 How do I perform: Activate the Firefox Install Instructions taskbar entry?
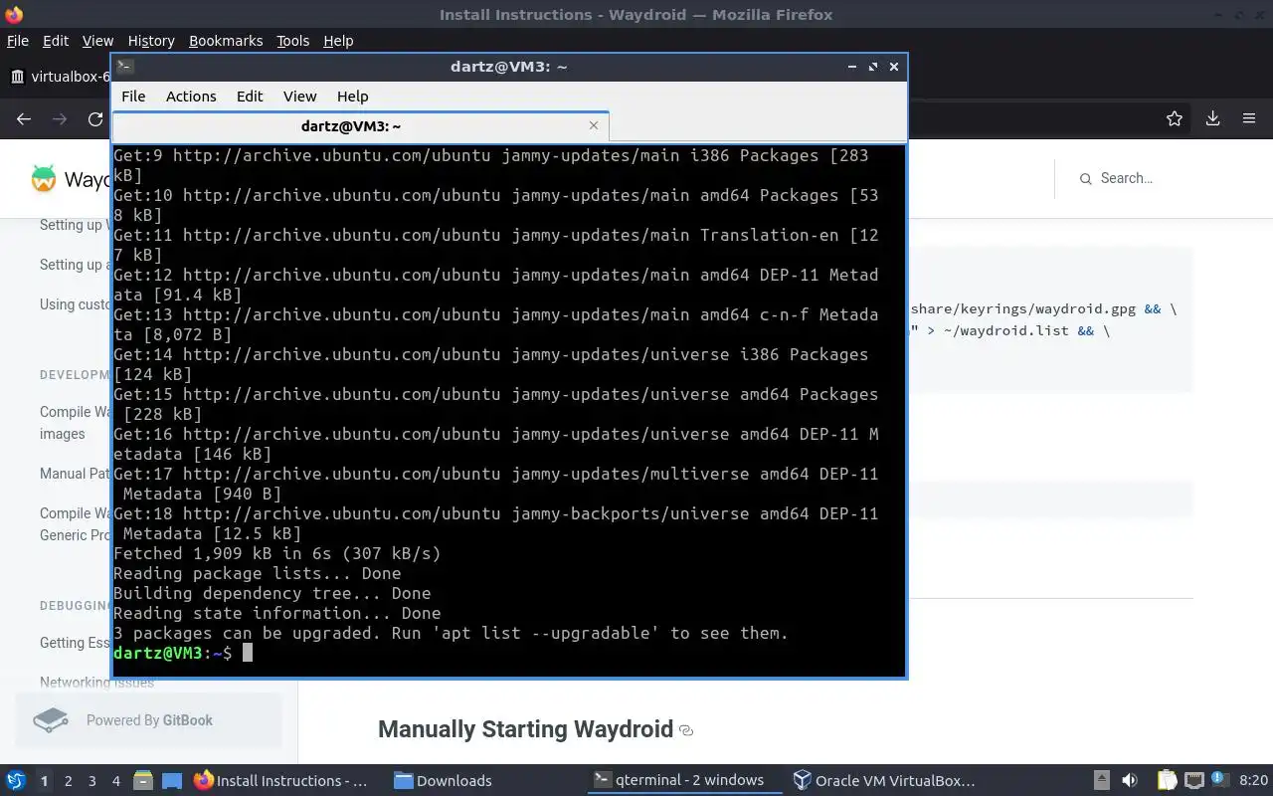[280, 780]
